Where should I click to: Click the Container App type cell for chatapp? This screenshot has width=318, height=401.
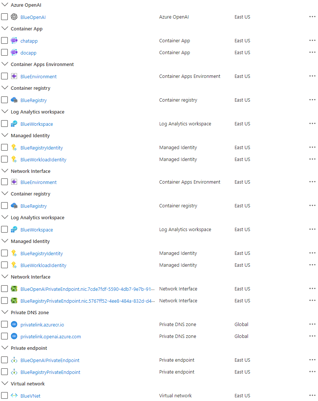click(174, 41)
